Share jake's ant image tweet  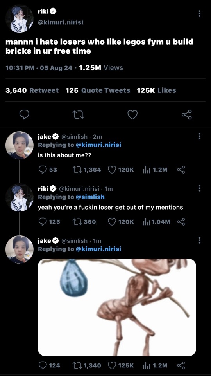pos(181,365)
